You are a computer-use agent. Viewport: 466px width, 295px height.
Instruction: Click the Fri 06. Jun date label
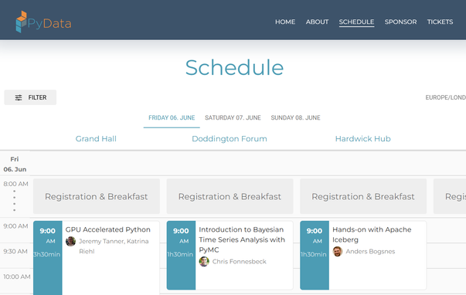(15, 164)
